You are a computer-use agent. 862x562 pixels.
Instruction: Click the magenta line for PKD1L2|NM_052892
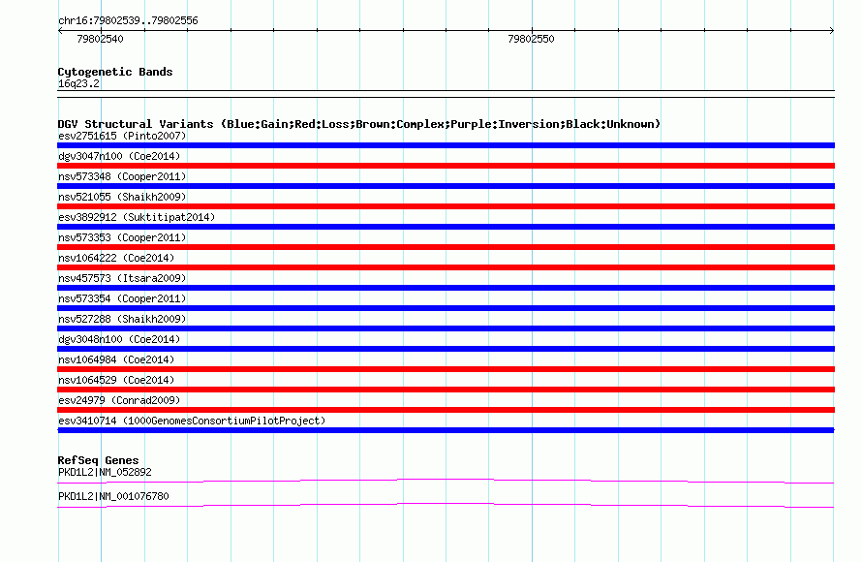click(446, 482)
